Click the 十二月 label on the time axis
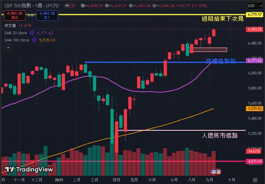 37,180
